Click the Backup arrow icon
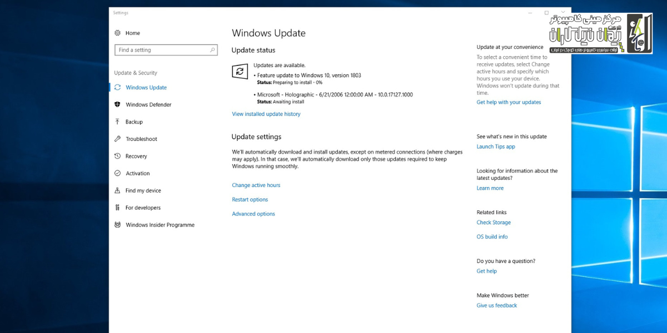Image resolution: width=667 pixels, height=333 pixels. coord(117,122)
